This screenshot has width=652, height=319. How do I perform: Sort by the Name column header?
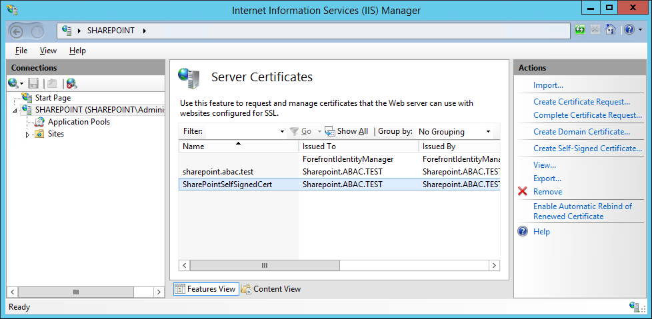pos(239,147)
